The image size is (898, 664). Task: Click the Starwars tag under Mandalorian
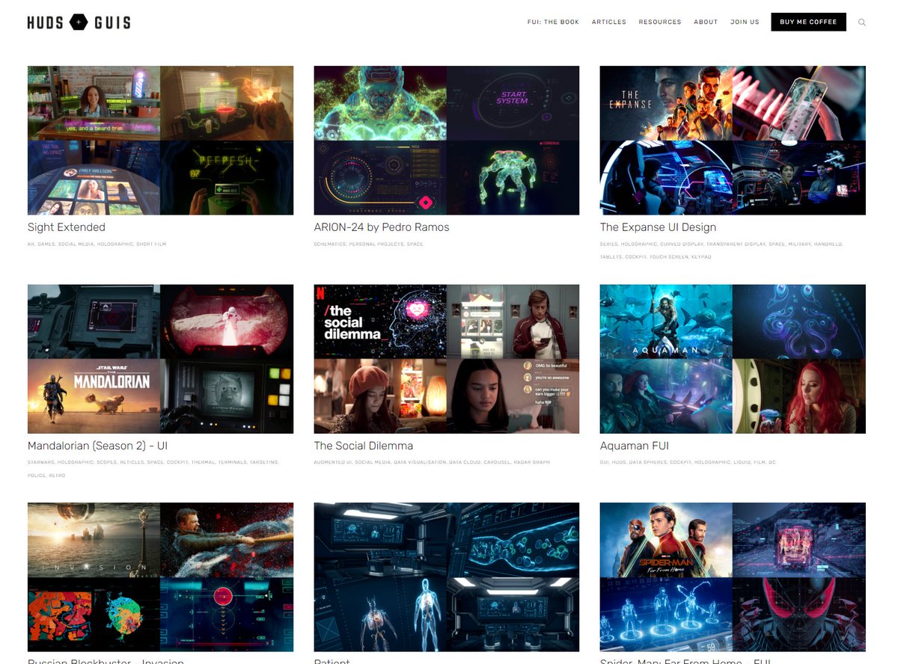pyautogui.click(x=40, y=462)
